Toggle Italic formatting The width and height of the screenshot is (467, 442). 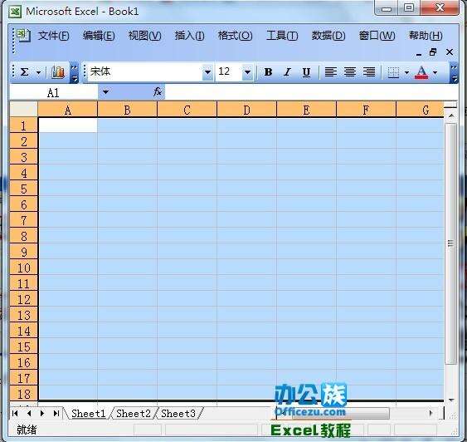pyautogui.click(x=287, y=72)
